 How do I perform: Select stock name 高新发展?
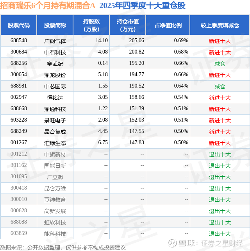[x=55, y=211]
